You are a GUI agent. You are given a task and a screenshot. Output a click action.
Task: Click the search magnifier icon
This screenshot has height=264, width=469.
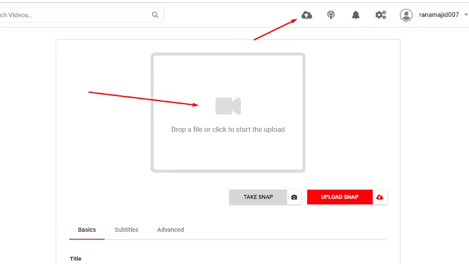click(x=155, y=15)
